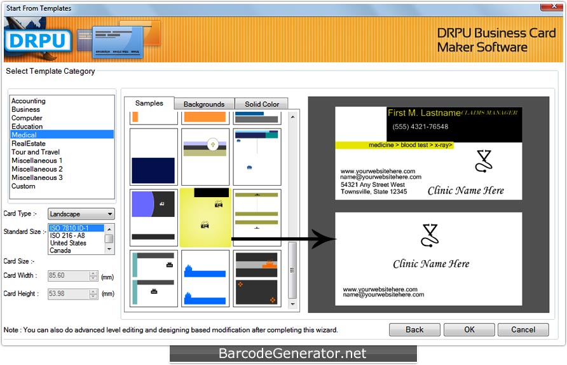Increase Card Width with up stepper
This screenshot has height=365, width=567.
pos(93,273)
